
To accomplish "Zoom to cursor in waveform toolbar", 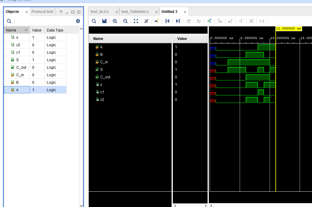I will click(146, 21).
